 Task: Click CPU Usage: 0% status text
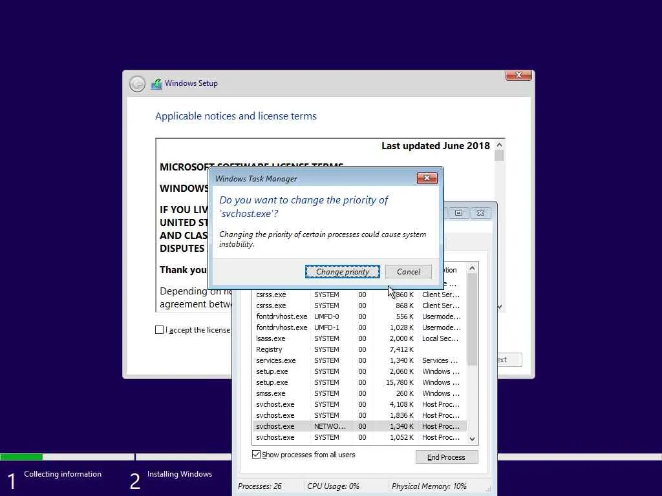tap(333, 486)
